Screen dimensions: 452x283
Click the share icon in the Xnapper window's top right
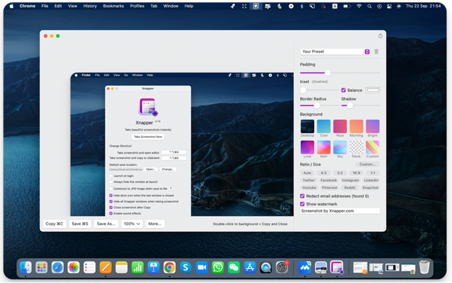coord(380,36)
